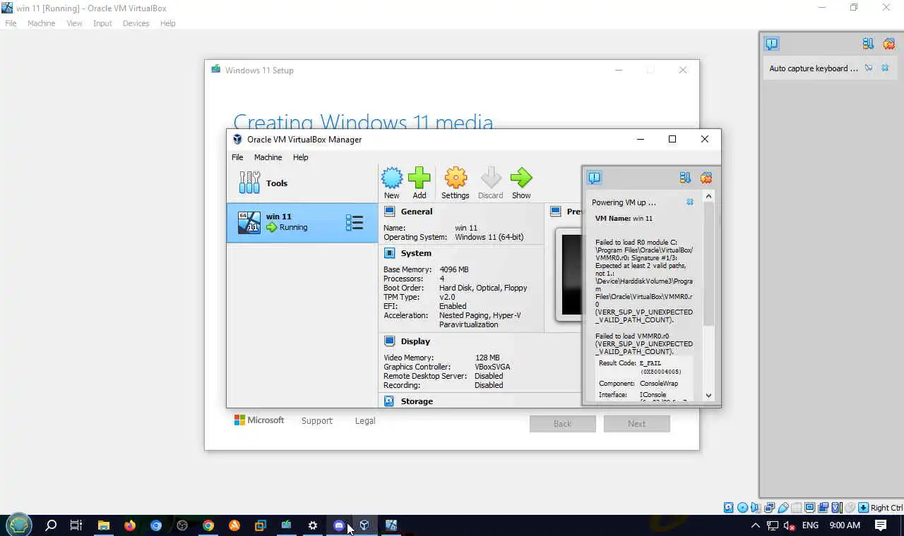Click Next button in Windows 11 Setup
The width and height of the screenshot is (904, 536).
636,424
